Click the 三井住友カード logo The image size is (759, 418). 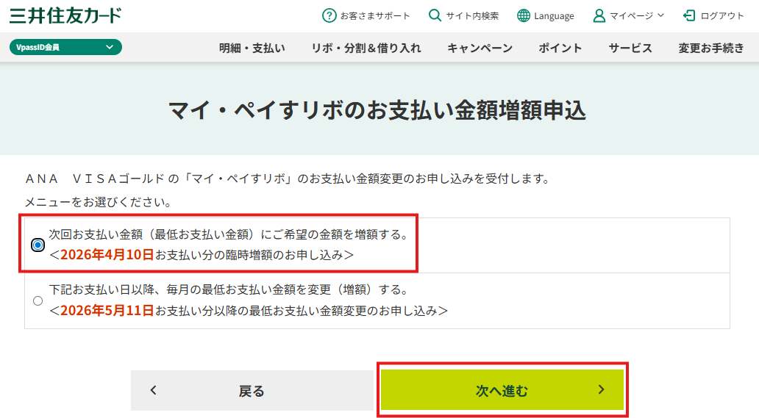[65, 15]
